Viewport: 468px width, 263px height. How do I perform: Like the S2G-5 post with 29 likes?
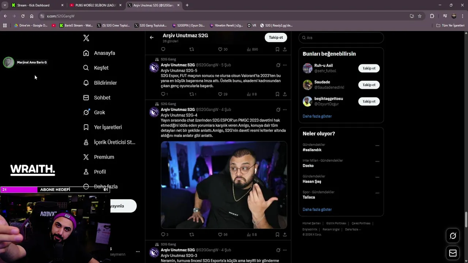click(x=223, y=94)
